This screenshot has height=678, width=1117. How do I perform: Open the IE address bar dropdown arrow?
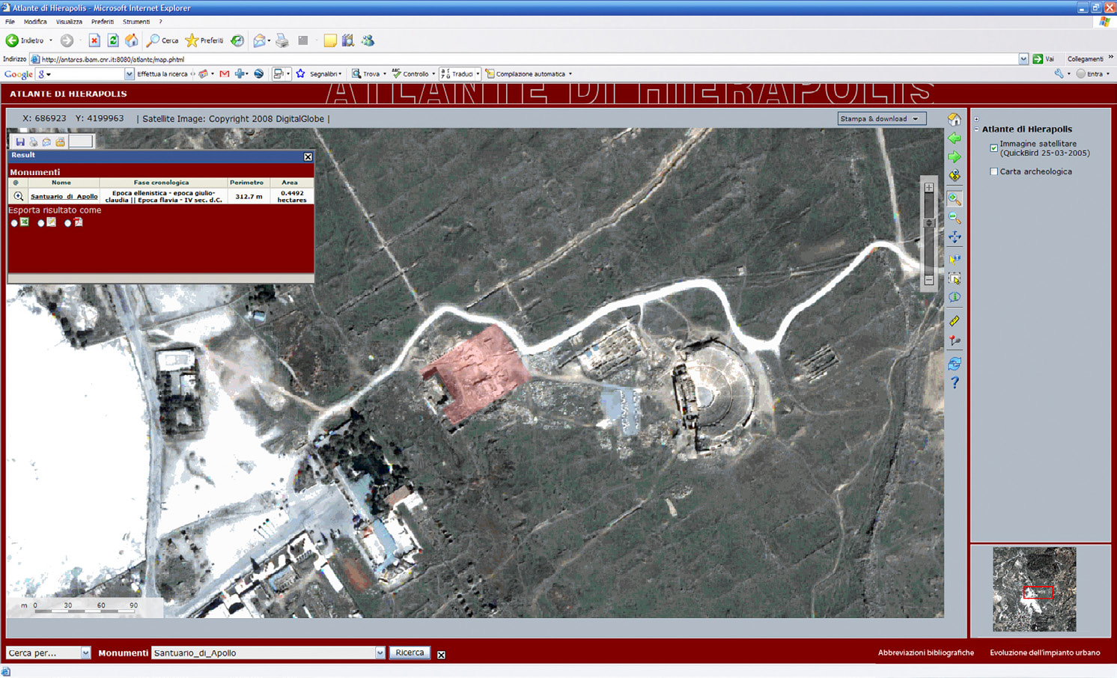tap(1023, 59)
